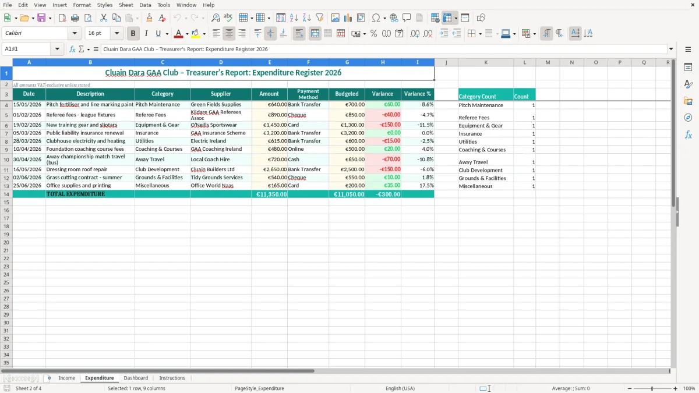Image resolution: width=699 pixels, height=393 pixels.
Task: Open the Paste options dropdown arrow
Action: coord(138,18)
